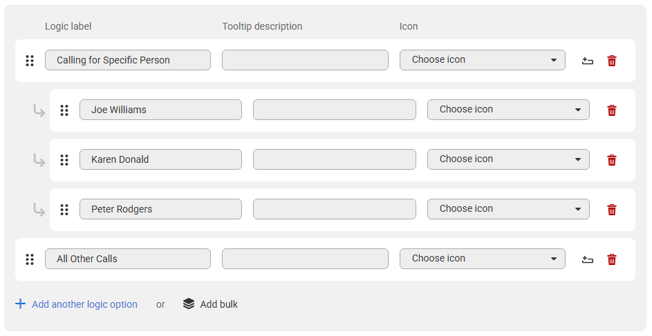Click drag handle for Karen Donald row

click(64, 160)
